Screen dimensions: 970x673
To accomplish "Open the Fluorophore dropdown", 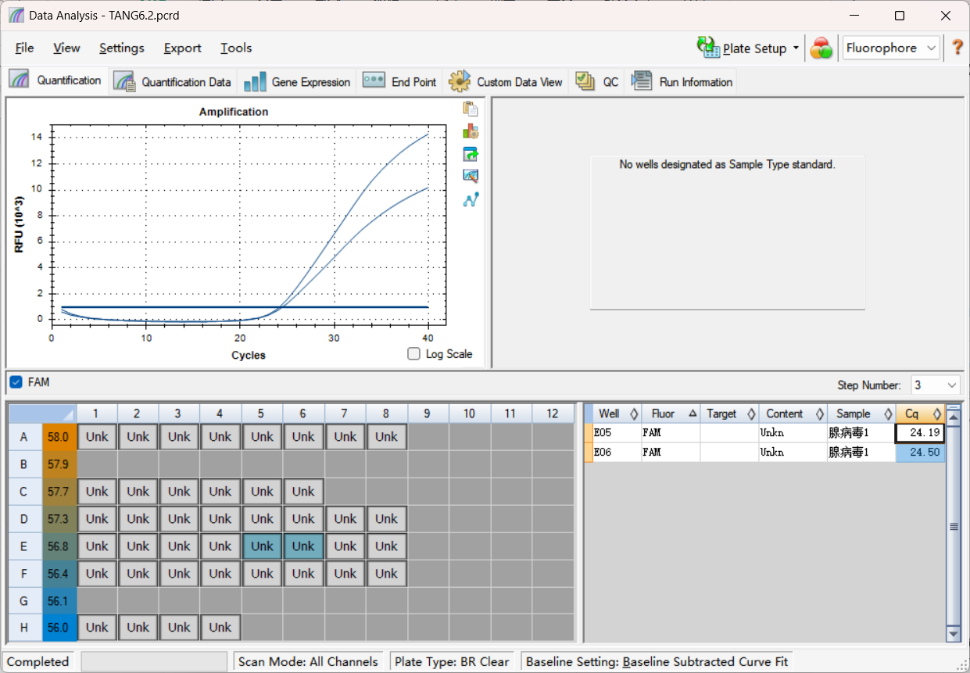I will pyautogui.click(x=890, y=48).
